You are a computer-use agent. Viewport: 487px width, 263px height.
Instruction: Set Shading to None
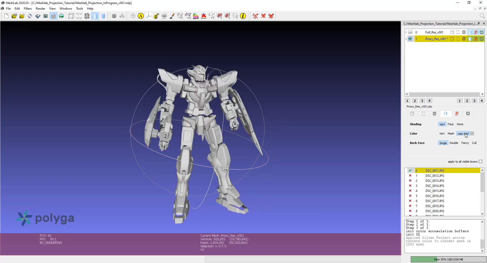[x=460, y=124]
